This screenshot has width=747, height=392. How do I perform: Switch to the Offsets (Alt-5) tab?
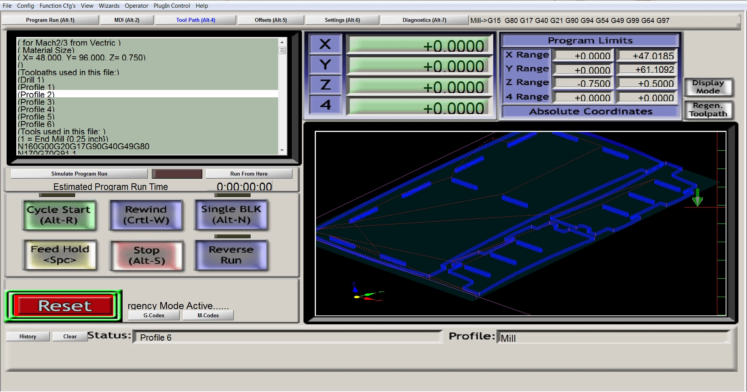tap(270, 20)
